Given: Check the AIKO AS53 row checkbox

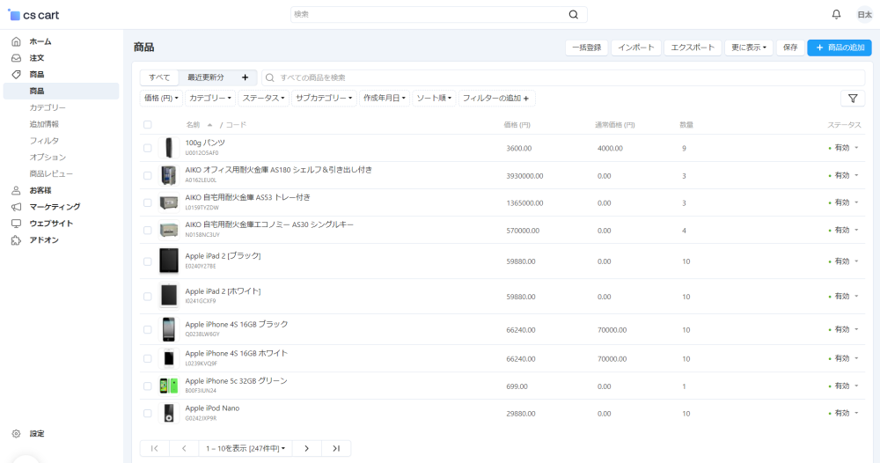Looking at the screenshot, I should [x=148, y=202].
